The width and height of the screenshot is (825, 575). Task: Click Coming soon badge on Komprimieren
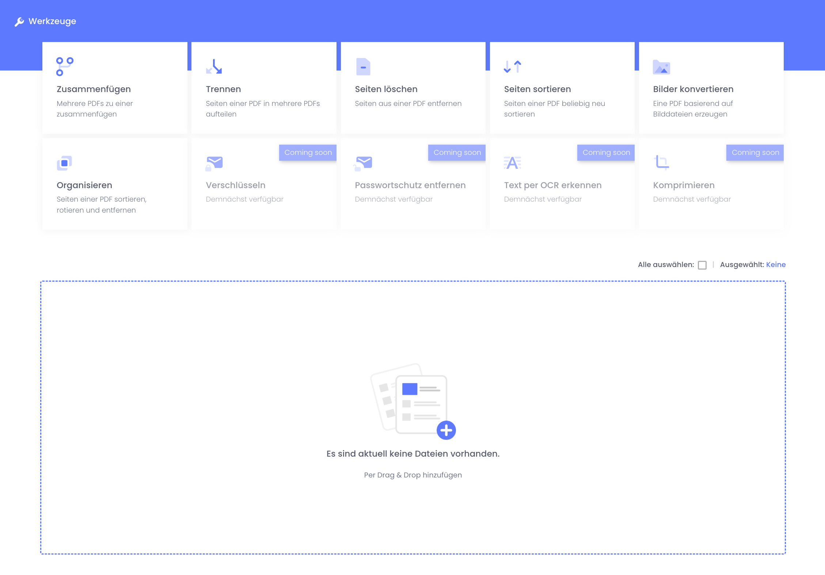[x=755, y=152]
